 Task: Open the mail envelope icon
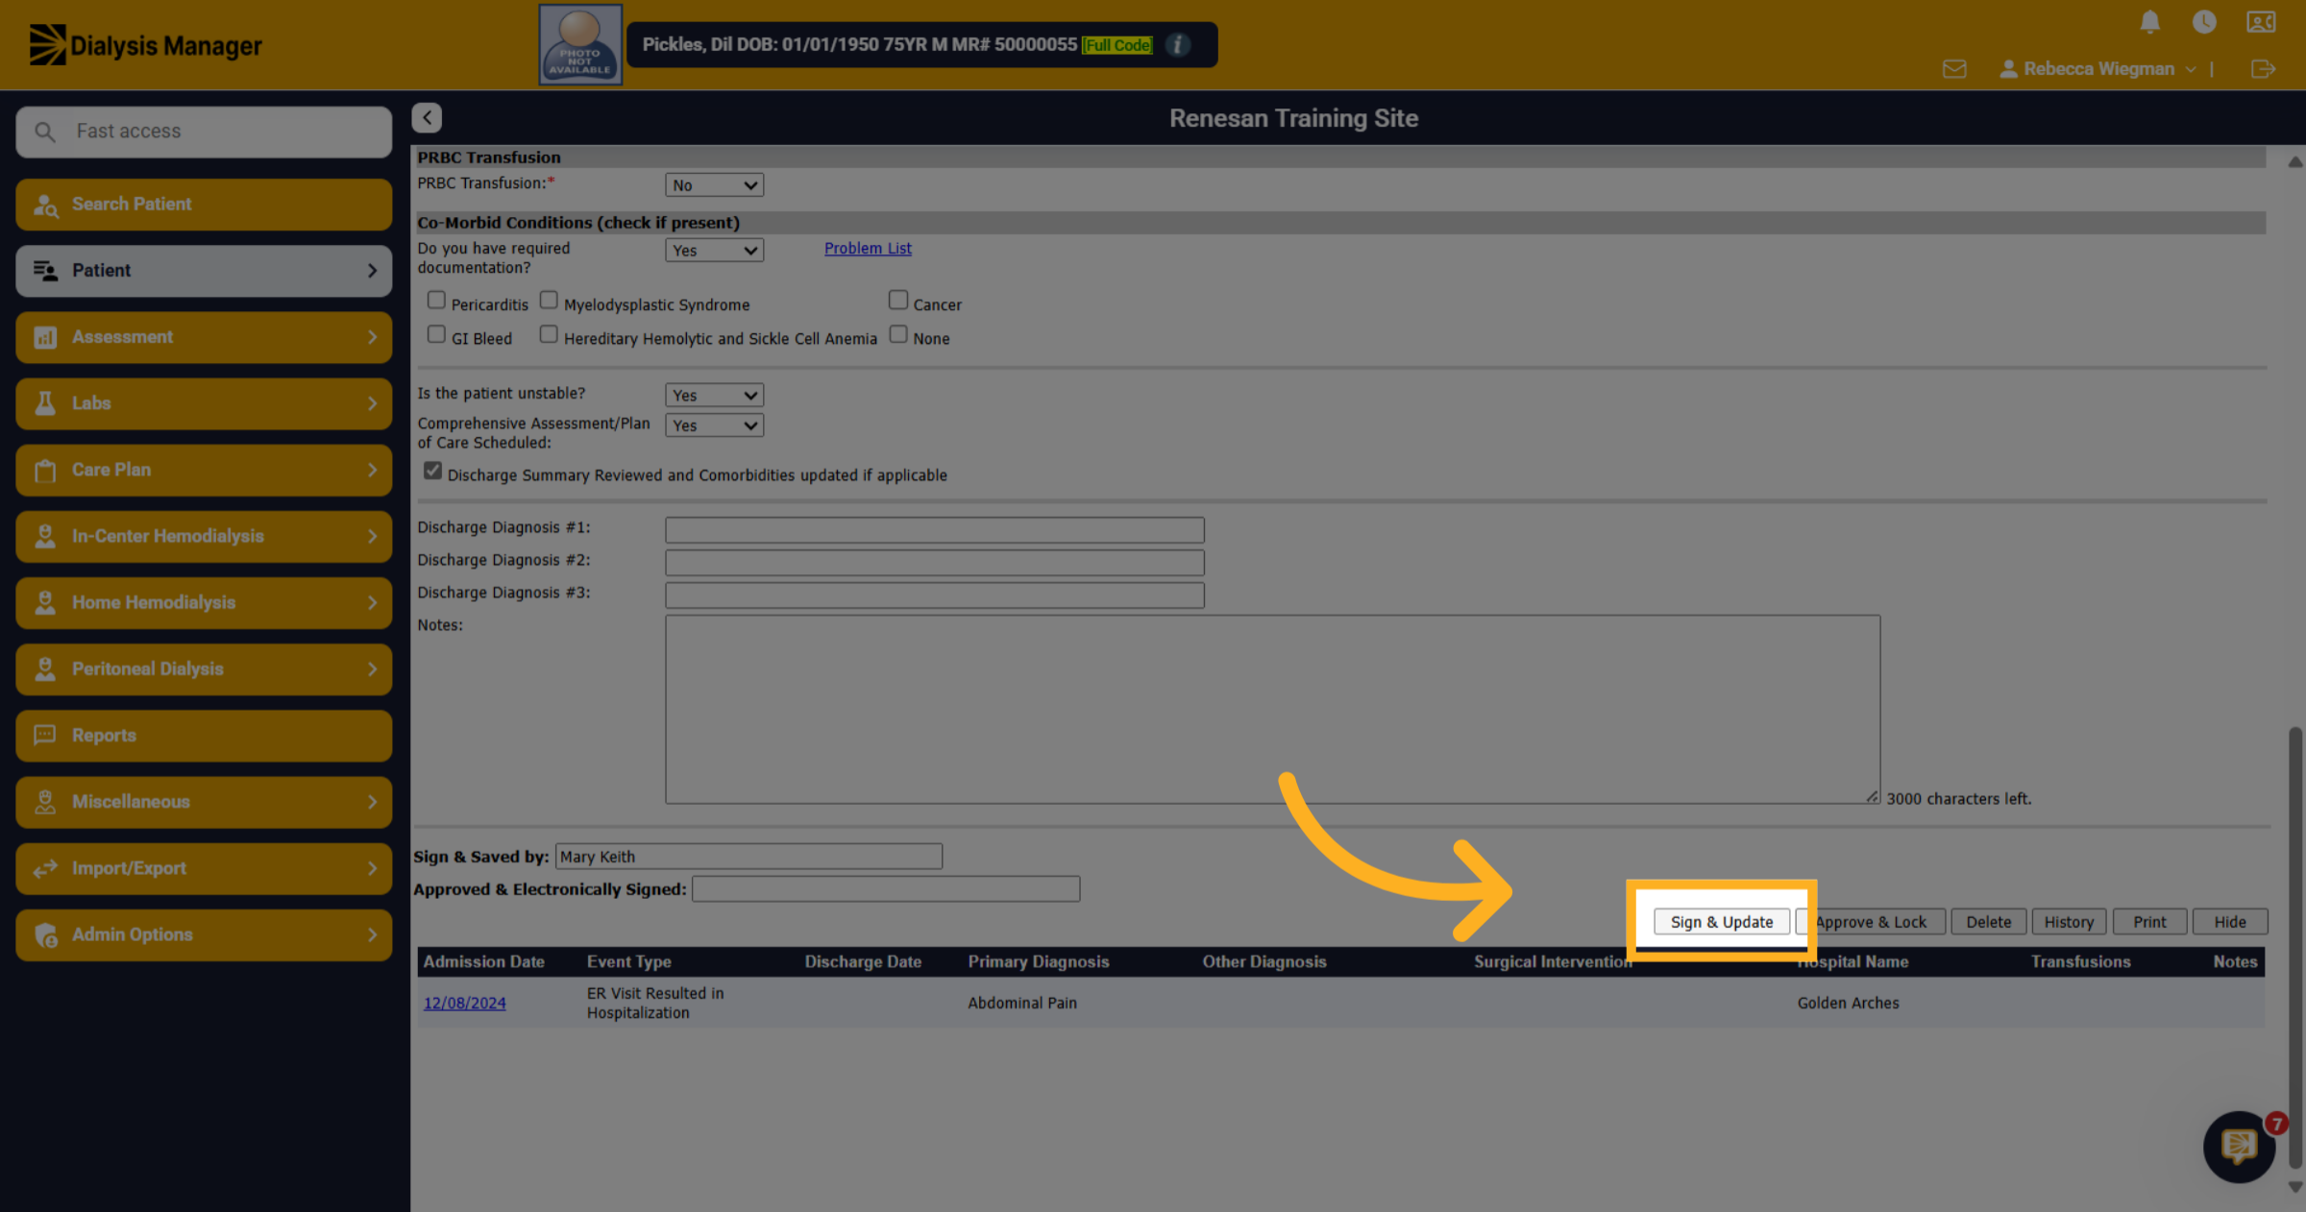pos(1953,69)
